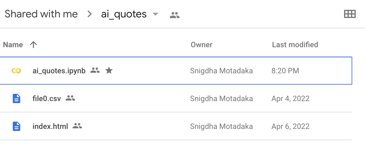Image resolution: width=365 pixels, height=168 pixels.
Task: Click the sharing icon next to ai_quotes.ipynb
Action: 95,70
